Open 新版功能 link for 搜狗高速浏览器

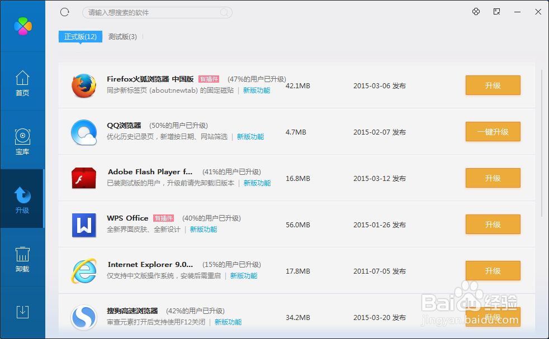click(x=228, y=322)
